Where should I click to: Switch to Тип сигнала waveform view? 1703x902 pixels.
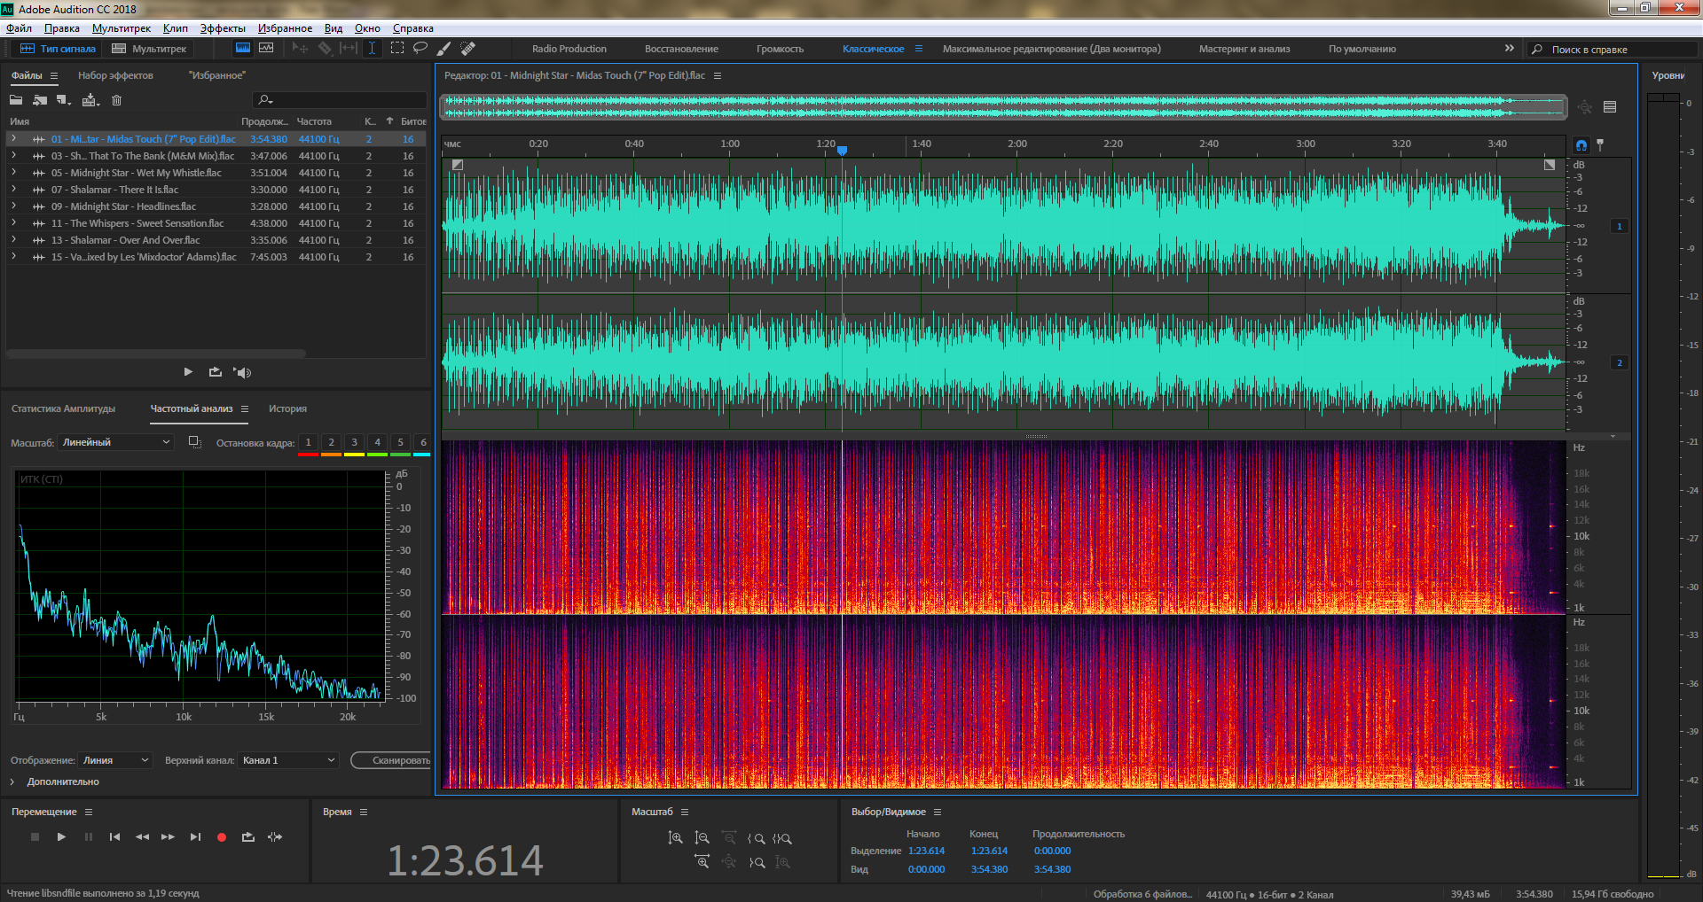tap(58, 49)
